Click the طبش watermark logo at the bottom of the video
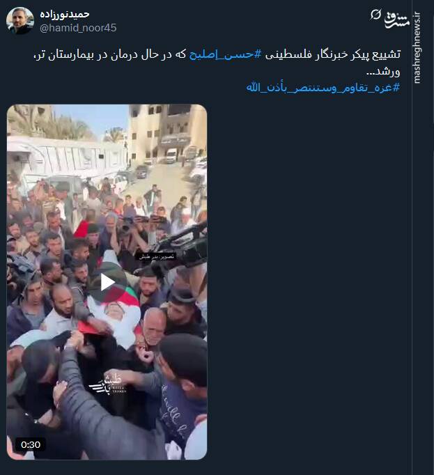Viewport: 434px width, 475px height. point(107,384)
